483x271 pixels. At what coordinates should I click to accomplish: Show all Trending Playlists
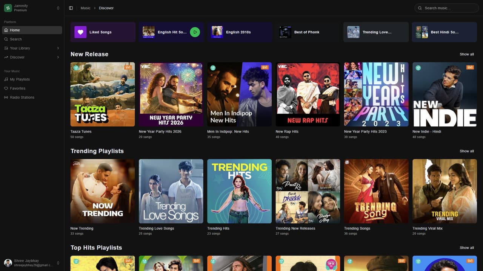[x=466, y=151]
